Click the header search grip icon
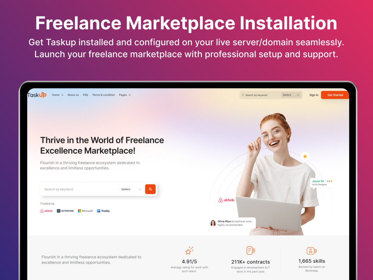Viewport: 373px width, 280px height. [x=243, y=95]
